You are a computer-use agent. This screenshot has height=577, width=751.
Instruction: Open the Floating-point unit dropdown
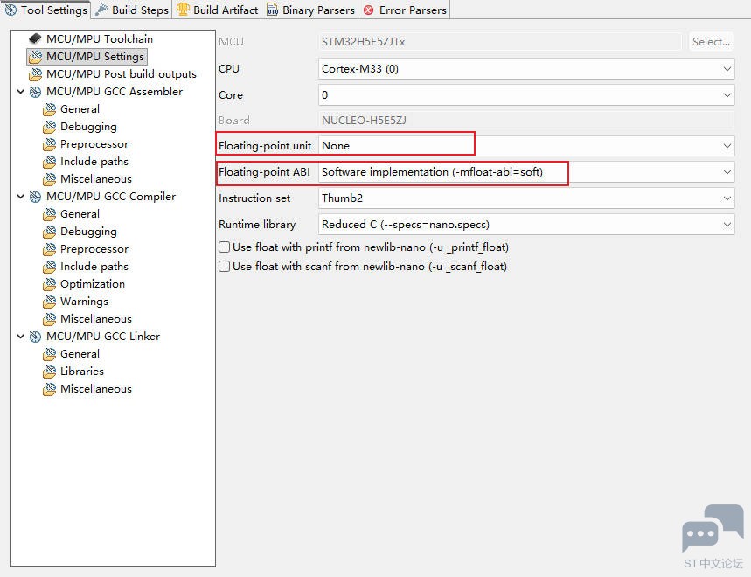[526, 146]
